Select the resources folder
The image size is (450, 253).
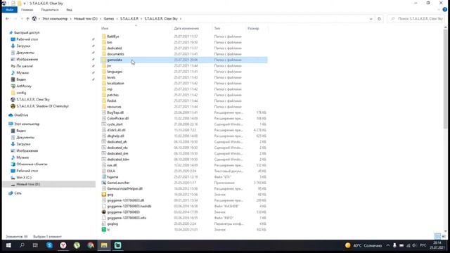[x=114, y=107]
